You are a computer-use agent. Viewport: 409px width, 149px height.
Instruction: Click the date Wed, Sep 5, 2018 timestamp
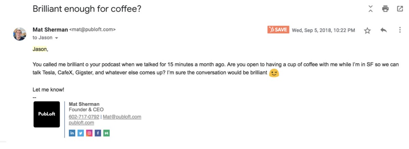(x=323, y=30)
